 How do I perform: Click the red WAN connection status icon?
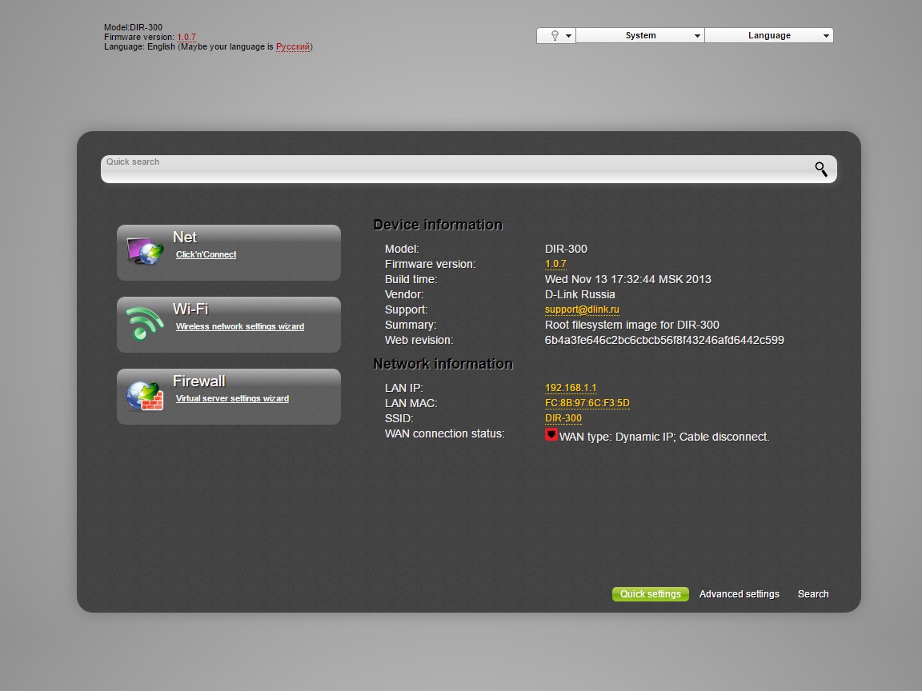pyautogui.click(x=551, y=435)
